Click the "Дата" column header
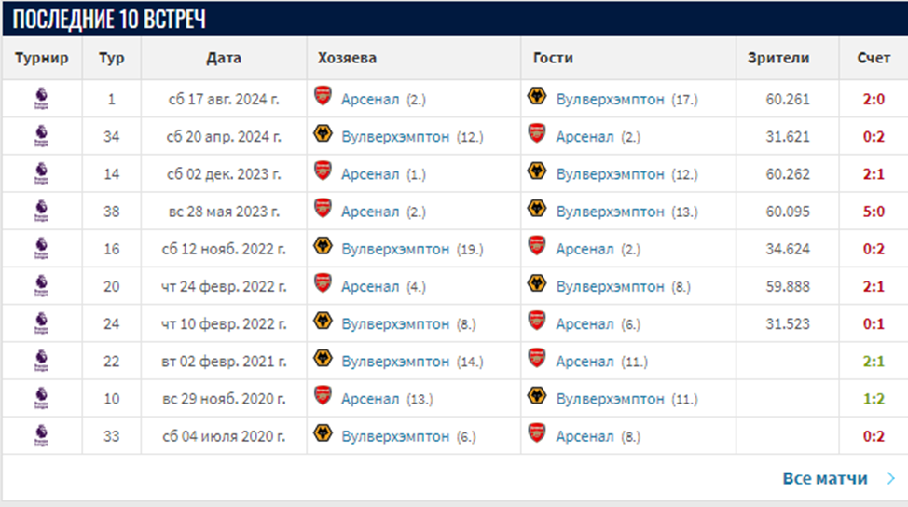 tap(224, 58)
